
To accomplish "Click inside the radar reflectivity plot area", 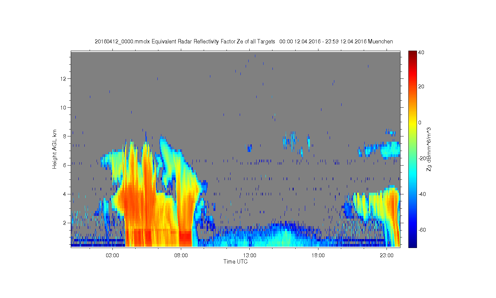I will [235, 149].
